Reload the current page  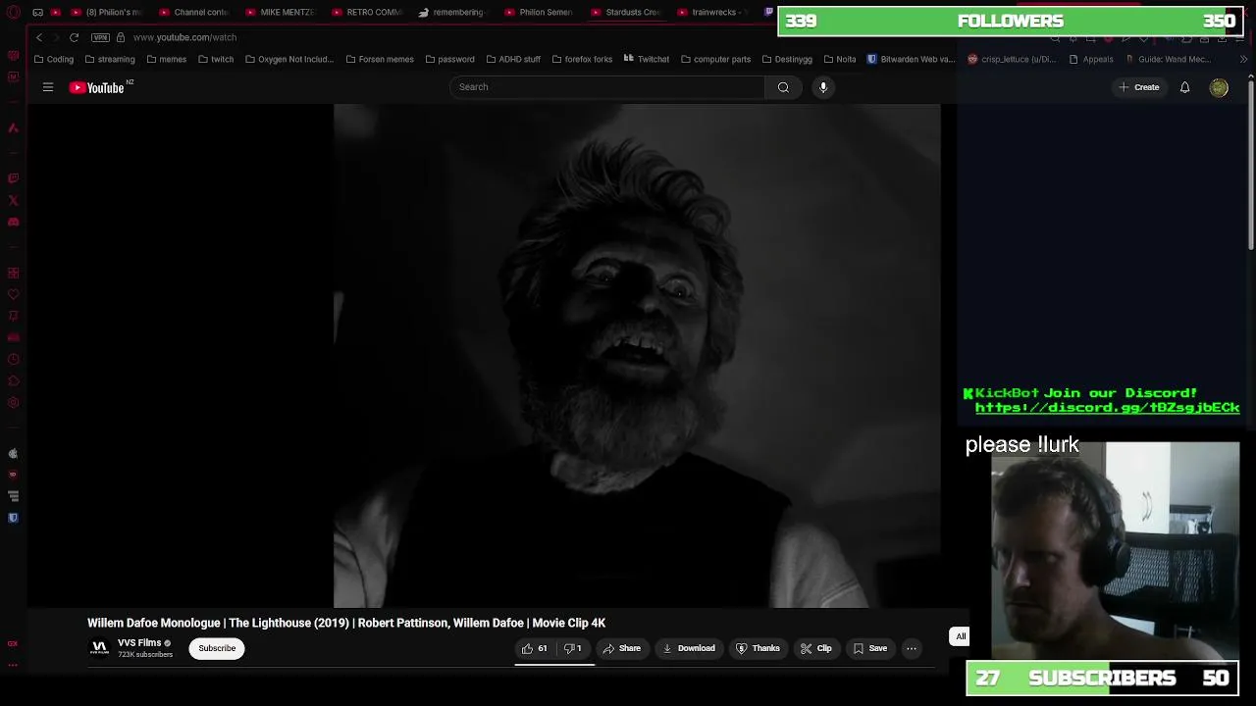pyautogui.click(x=74, y=37)
